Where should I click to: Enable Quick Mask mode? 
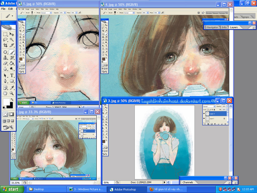pyautogui.click(x=11, y=114)
